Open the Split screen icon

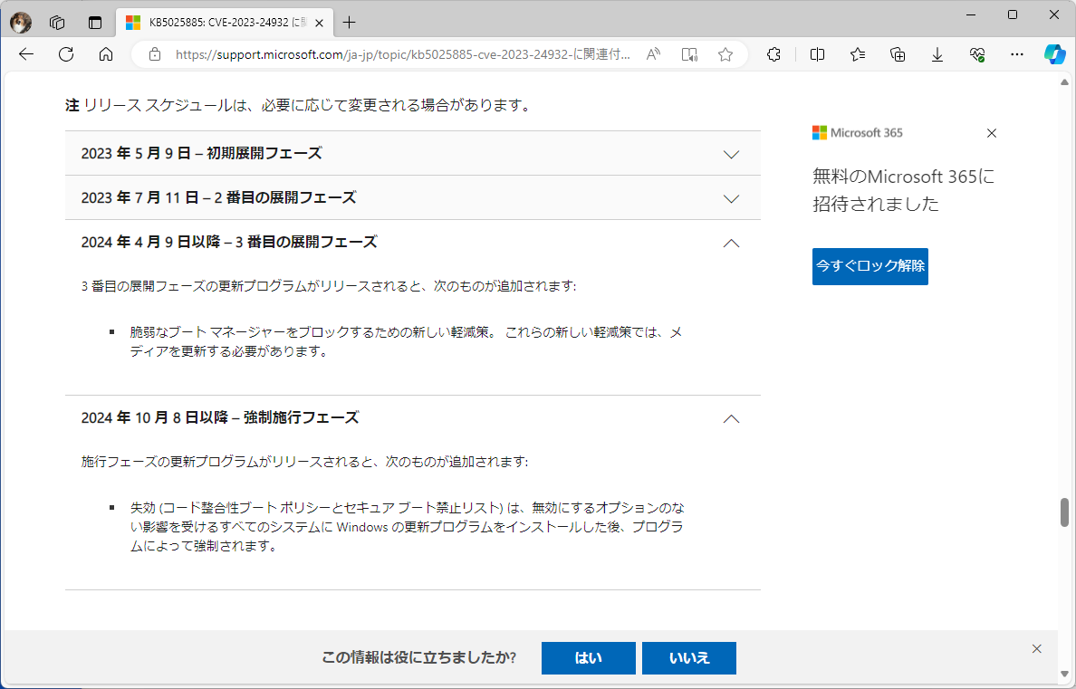(x=816, y=54)
